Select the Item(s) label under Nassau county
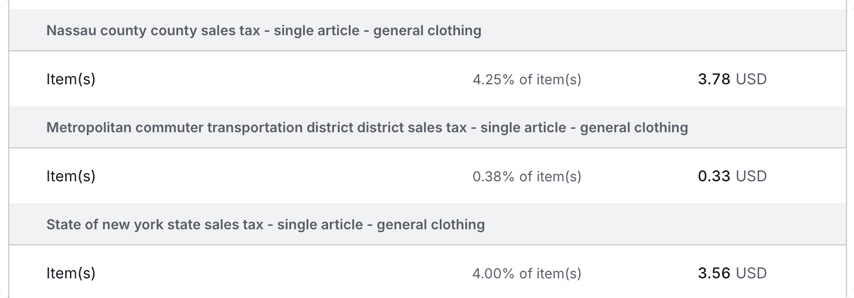Screen dimensions: 854x298 point(71,79)
